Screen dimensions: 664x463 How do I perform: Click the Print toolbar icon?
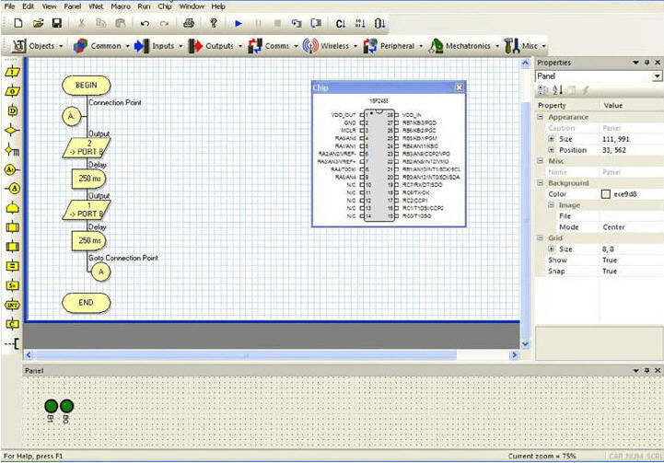tap(189, 23)
